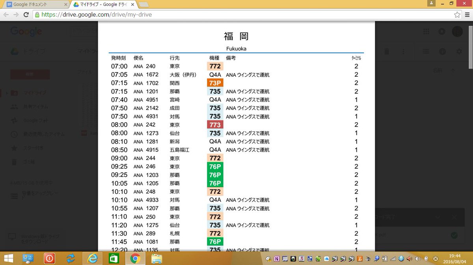The width and height of the screenshot is (473, 265).
Task: Expand the マイドライブ folder tree arrow
Action: 6,93
